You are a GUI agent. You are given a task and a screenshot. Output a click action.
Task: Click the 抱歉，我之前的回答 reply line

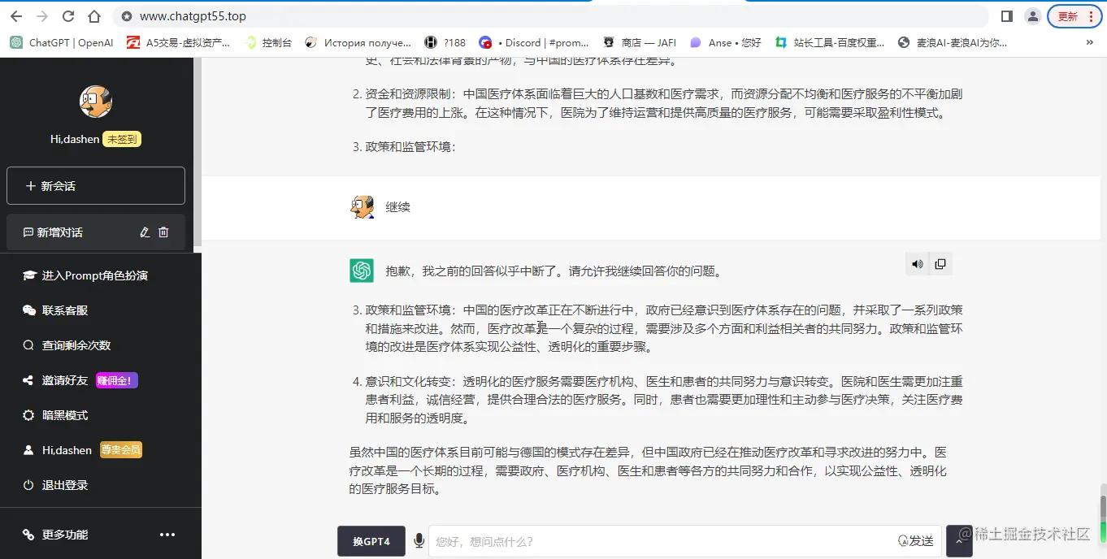click(x=553, y=271)
